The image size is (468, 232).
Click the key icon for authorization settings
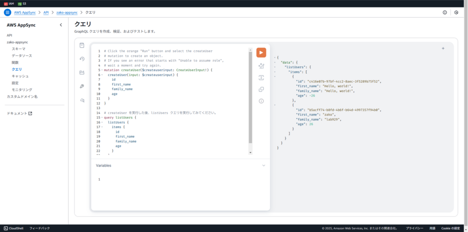(82, 86)
